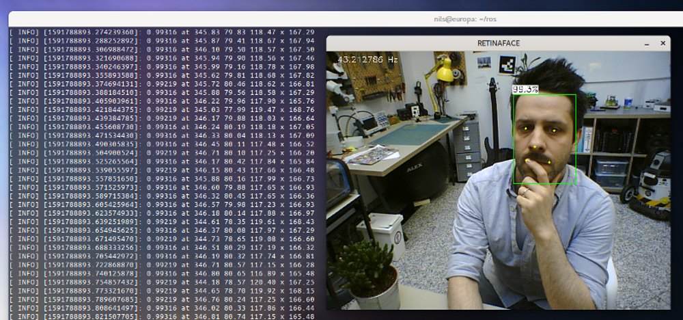Viewport: 683px width, 320px height.
Task: Click the log line ending 118.58 x 167.29
Action: [x=162, y=92]
